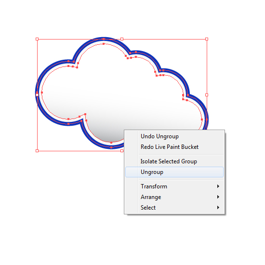Expand the arrow beside Transform
265x265 pixels.
[x=218, y=186]
